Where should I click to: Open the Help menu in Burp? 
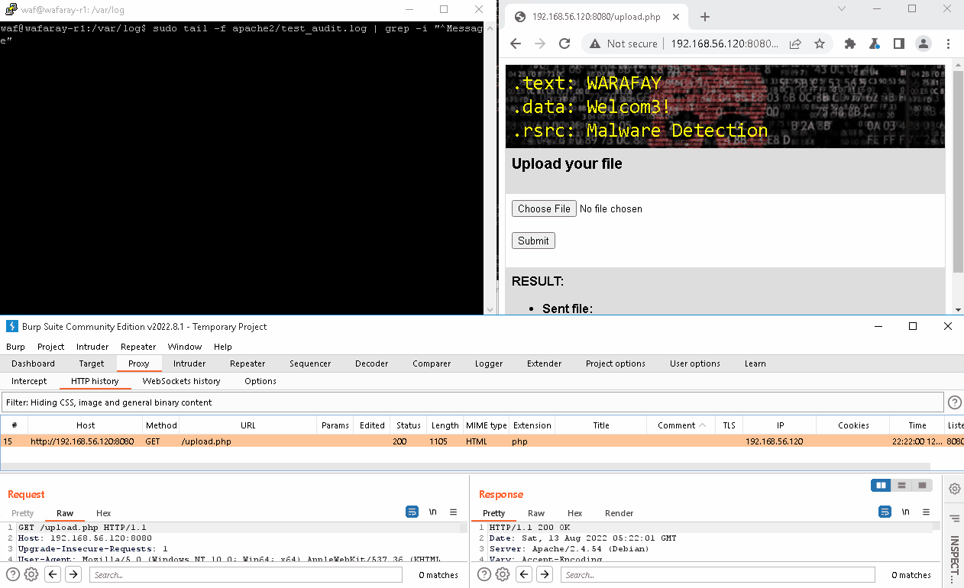(x=223, y=347)
